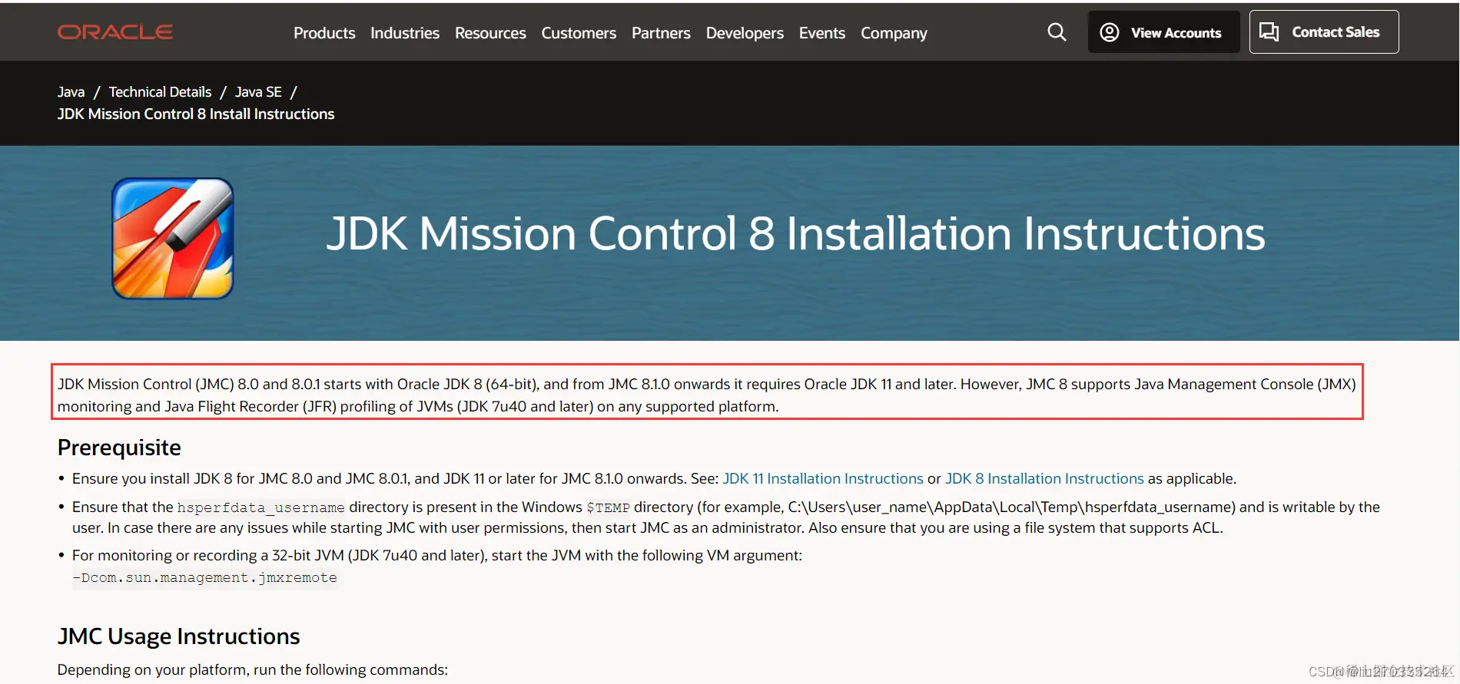Viewport: 1460px width, 684px height.
Task: Click the page title 'JDK Mission Control 8 Installation Instructions'
Action: [x=795, y=233]
